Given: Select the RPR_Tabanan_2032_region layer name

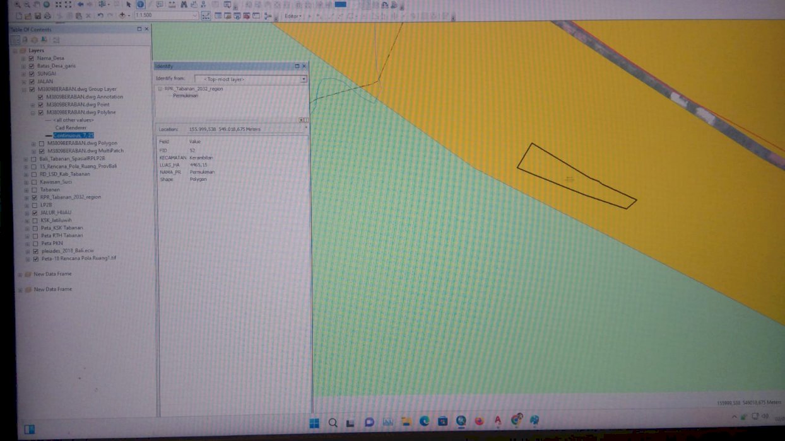Looking at the screenshot, I should (70, 197).
